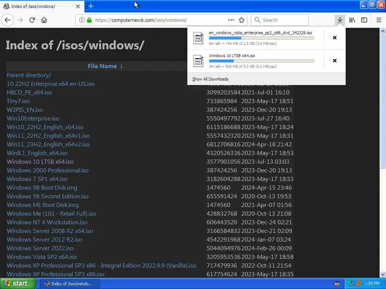This screenshot has height=289, width=386.
Task: Select the Index of /isos/windows/ tab
Action: pyautogui.click(x=42, y=6)
